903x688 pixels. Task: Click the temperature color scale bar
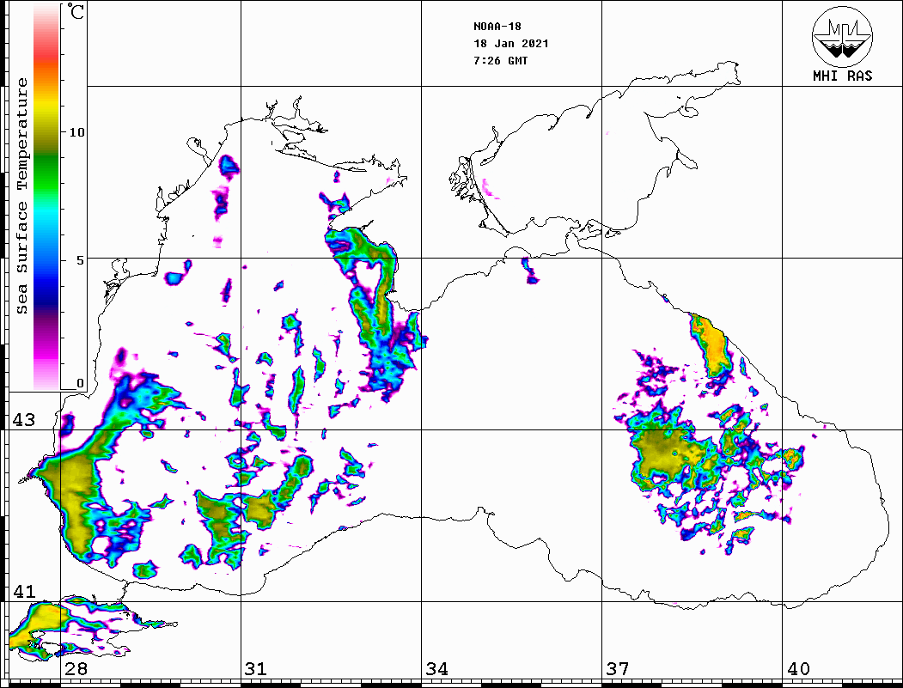pos(46,198)
